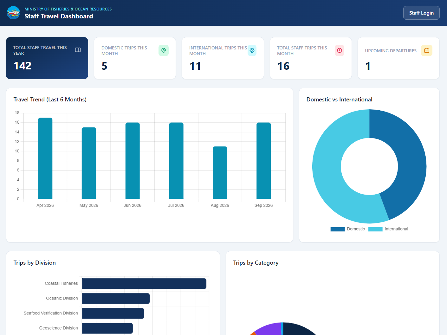This screenshot has height=335, width=447.
Task: Click the Travel Trend (Last 6 Months) heading
Action: (x=50, y=100)
